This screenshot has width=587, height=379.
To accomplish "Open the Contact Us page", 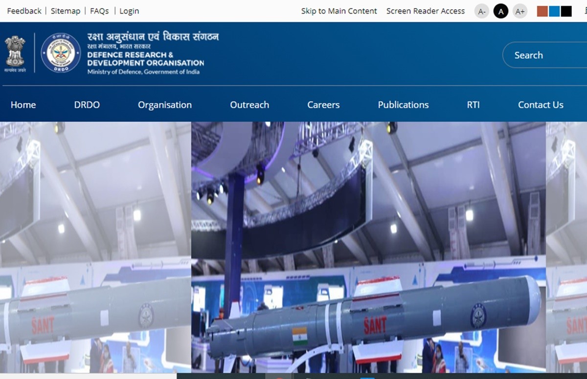I will [541, 105].
